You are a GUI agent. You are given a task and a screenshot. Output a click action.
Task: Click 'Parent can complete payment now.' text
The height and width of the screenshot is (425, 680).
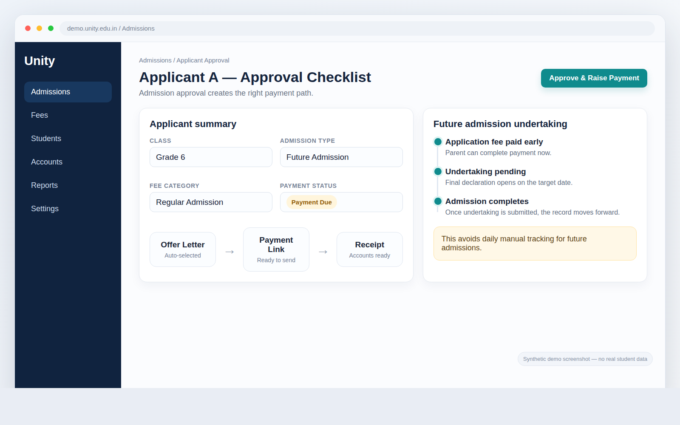(x=498, y=153)
